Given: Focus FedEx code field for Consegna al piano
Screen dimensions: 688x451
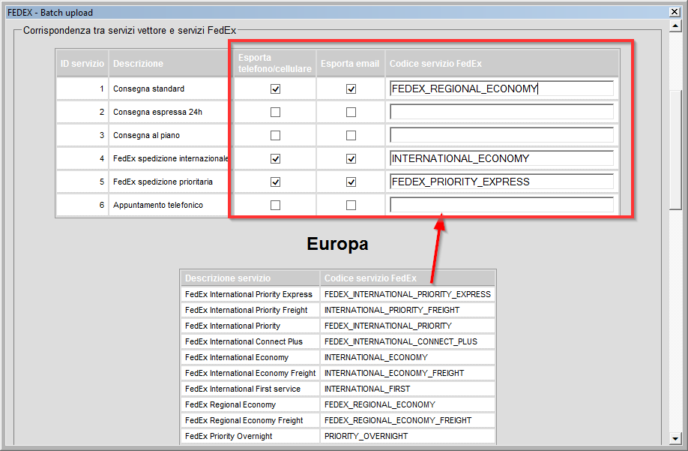Looking at the screenshot, I should pyautogui.click(x=501, y=135).
